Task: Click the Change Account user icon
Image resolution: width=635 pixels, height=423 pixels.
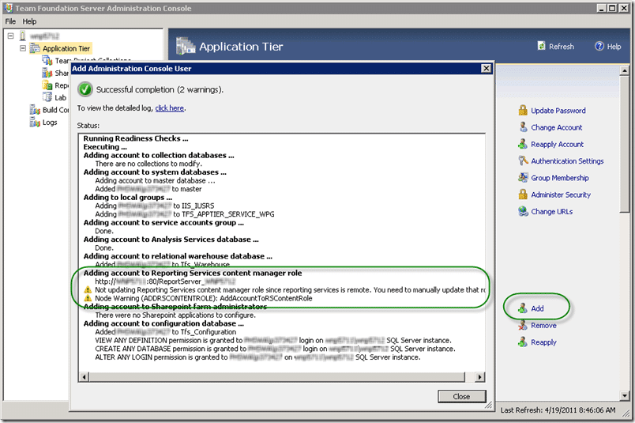Action: (523, 127)
